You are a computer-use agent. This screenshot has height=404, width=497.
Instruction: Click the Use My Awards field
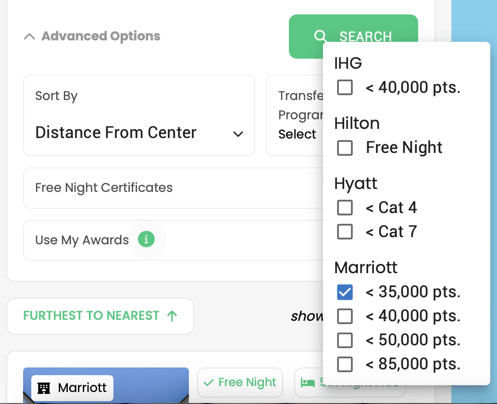pos(174,240)
